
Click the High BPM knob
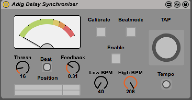[x=131, y=83]
